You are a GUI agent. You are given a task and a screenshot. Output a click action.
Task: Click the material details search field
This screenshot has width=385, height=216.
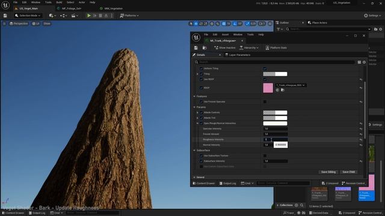point(274,62)
